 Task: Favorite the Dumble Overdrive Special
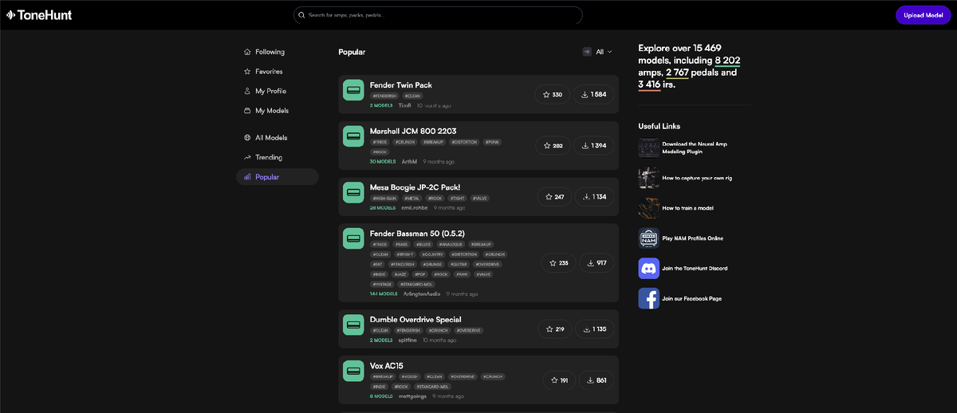(554, 328)
